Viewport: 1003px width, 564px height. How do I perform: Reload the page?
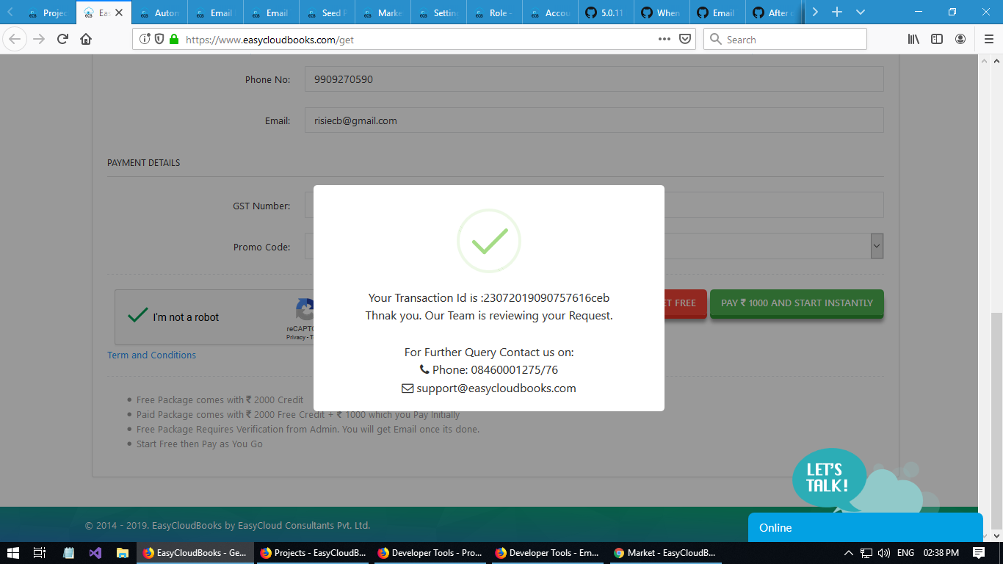[62, 39]
